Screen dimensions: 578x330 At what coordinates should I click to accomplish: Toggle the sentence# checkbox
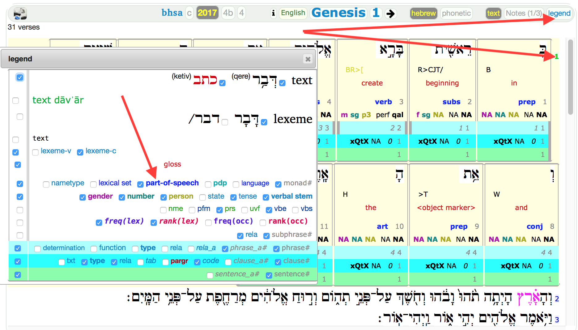pos(269,275)
